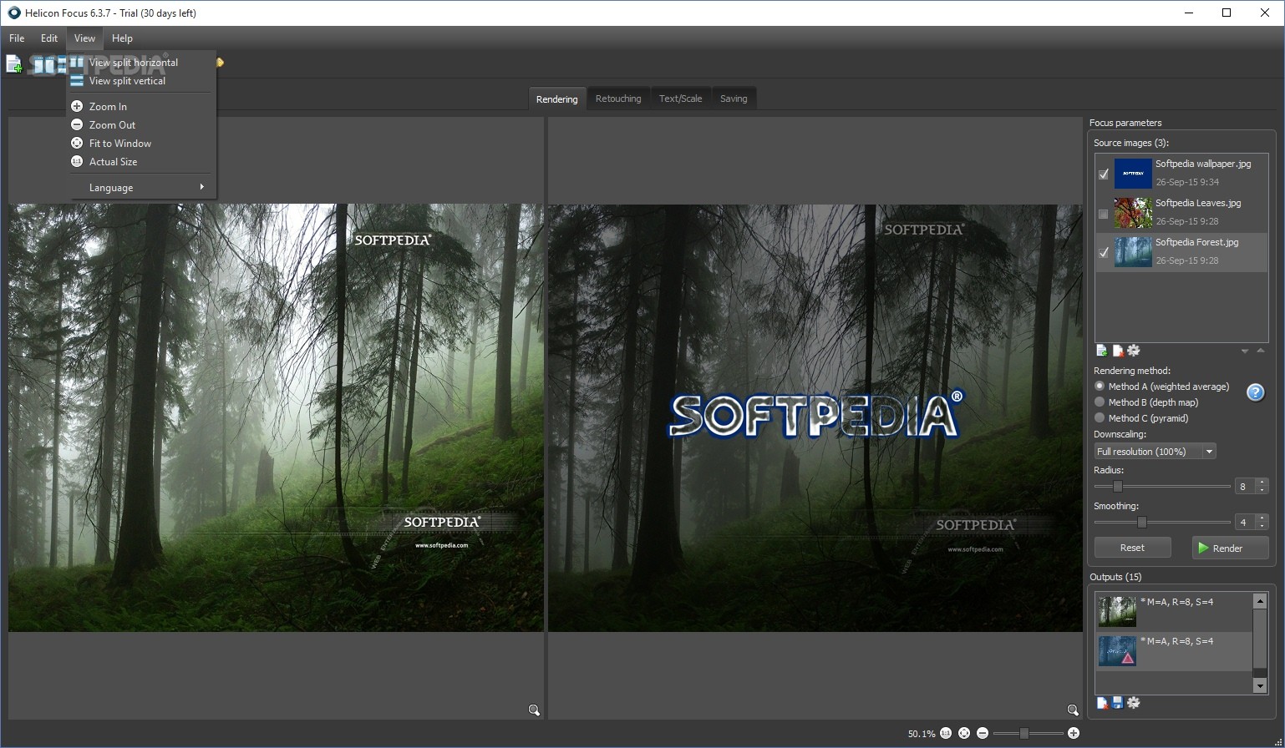Open the File menu

(17, 38)
